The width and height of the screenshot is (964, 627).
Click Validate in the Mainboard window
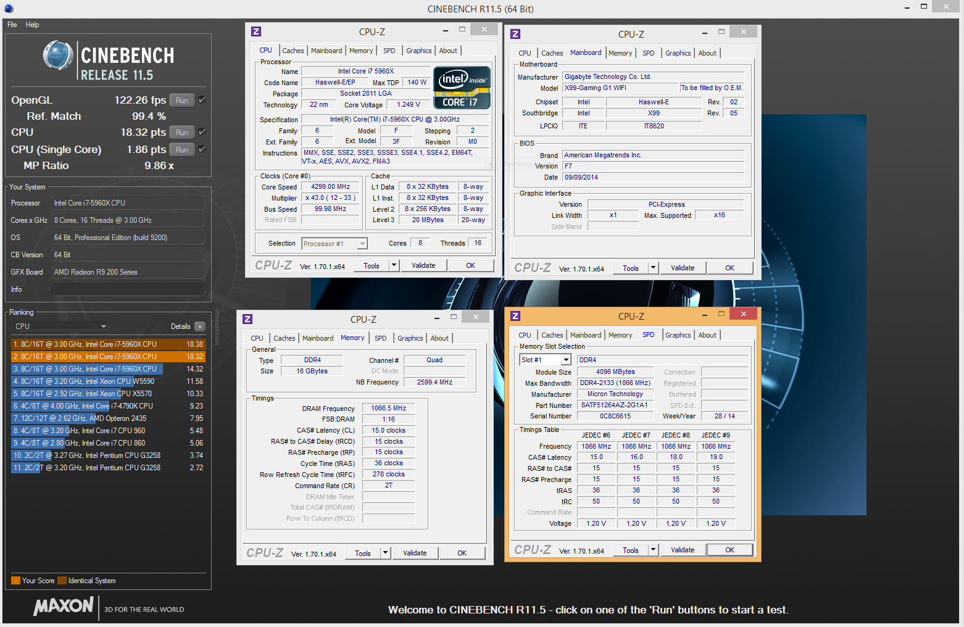(683, 268)
